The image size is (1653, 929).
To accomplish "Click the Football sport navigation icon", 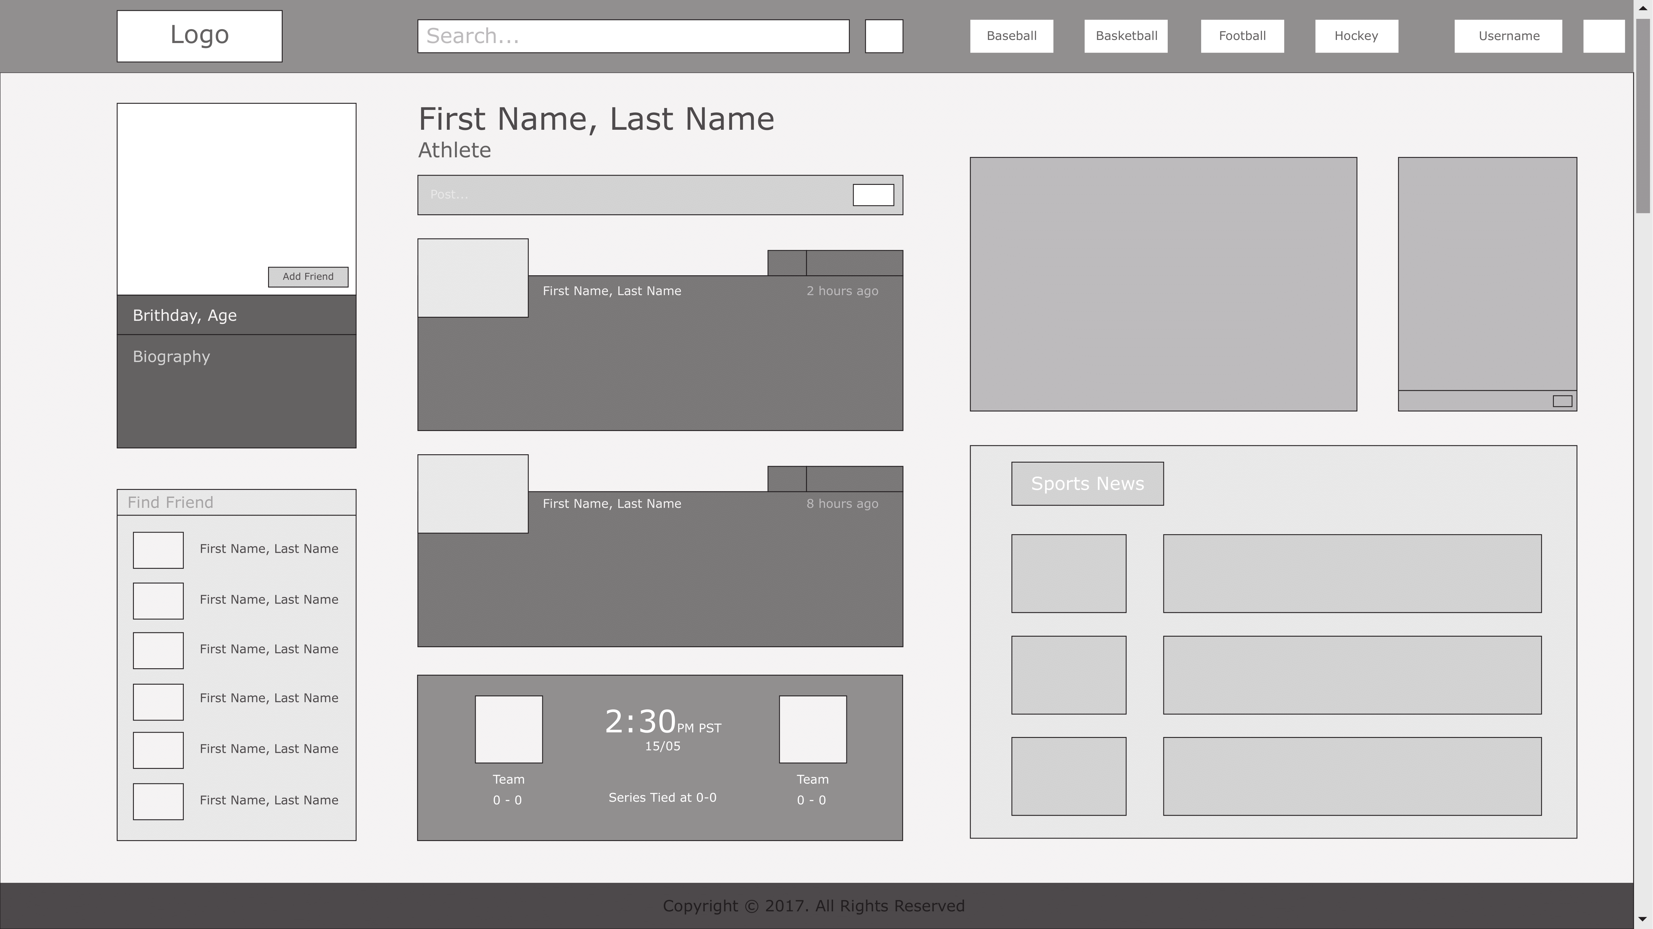I will (1242, 35).
